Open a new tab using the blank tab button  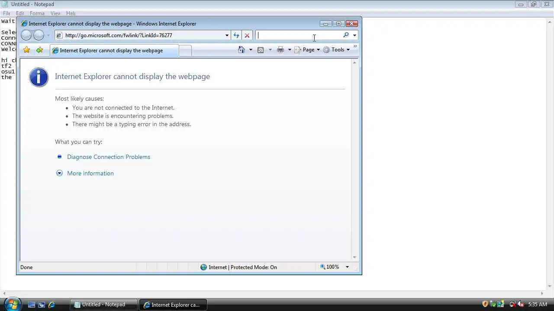[x=185, y=51]
